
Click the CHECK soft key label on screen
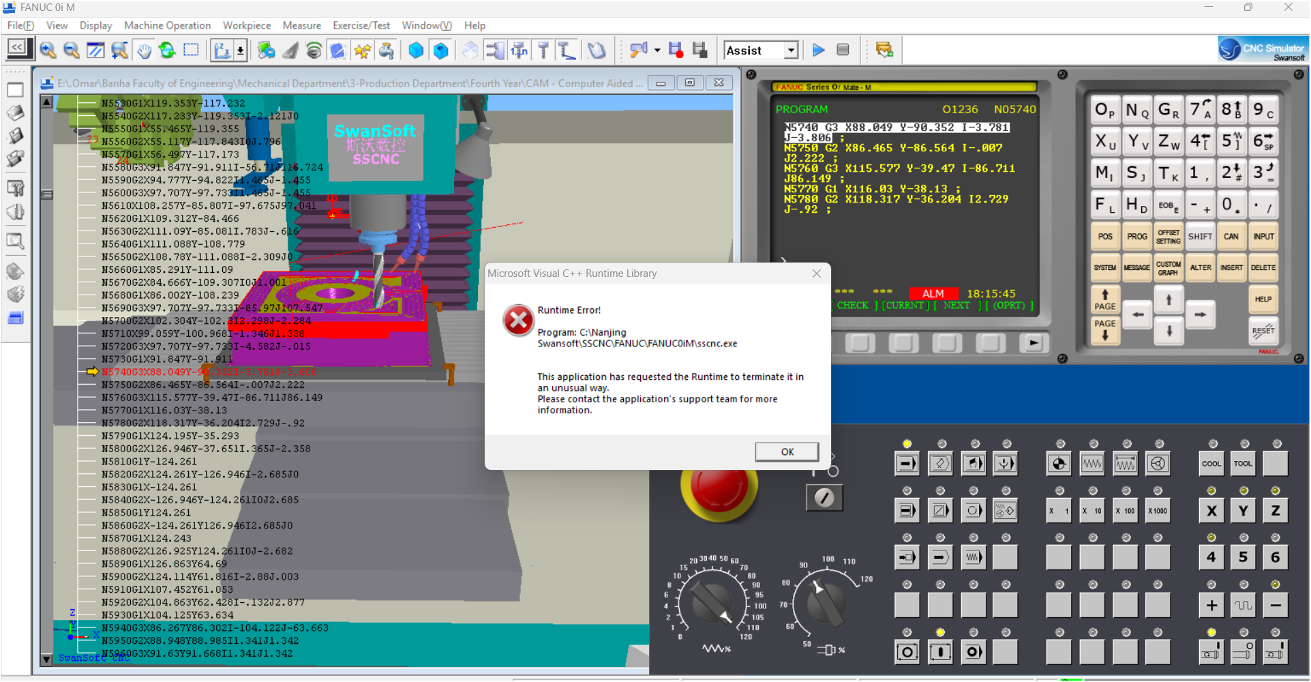tap(852, 306)
